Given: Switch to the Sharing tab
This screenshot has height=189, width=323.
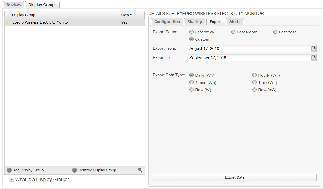Looking at the screenshot, I should [x=195, y=22].
